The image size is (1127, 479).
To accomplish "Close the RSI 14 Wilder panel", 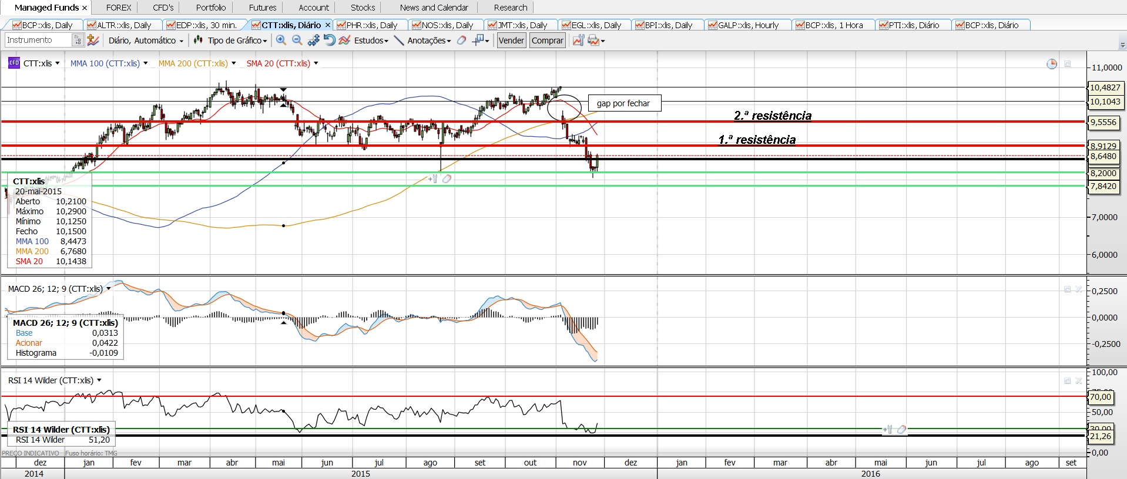I will click(x=1079, y=381).
